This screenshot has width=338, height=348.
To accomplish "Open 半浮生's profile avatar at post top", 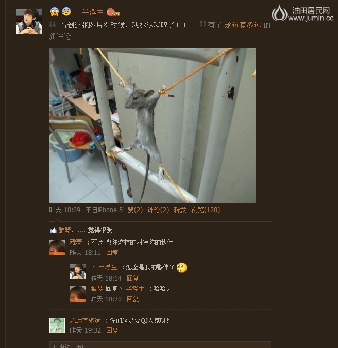I will pos(29,22).
